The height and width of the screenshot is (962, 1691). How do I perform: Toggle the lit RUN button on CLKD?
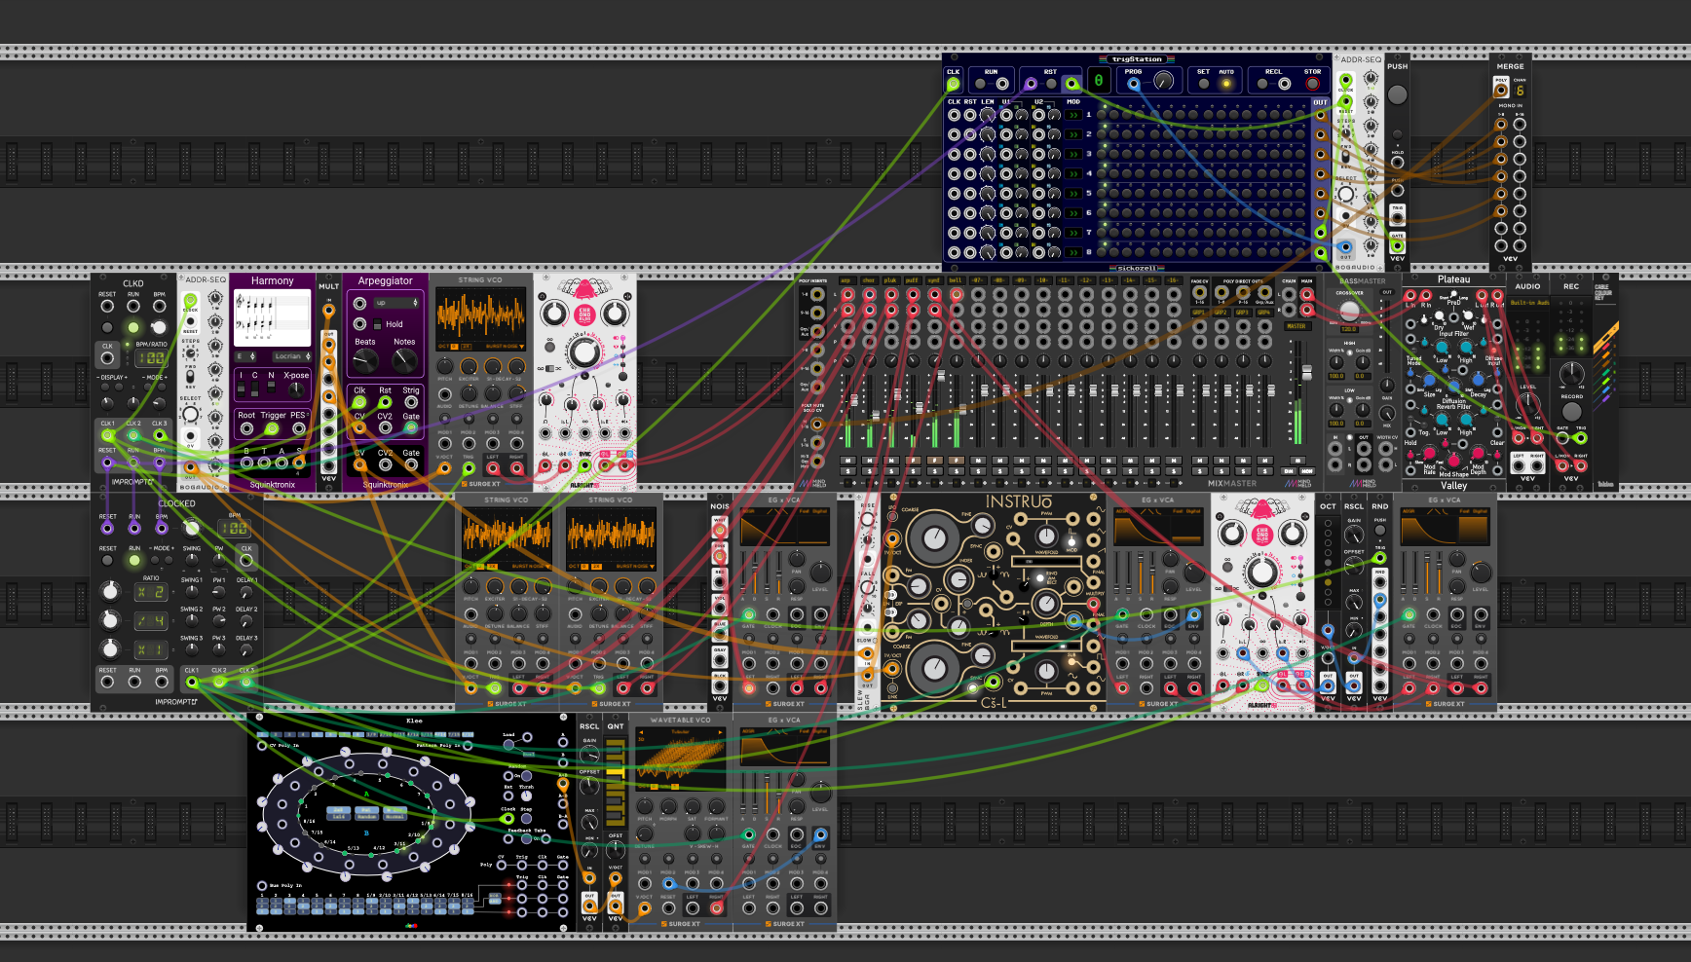133,327
